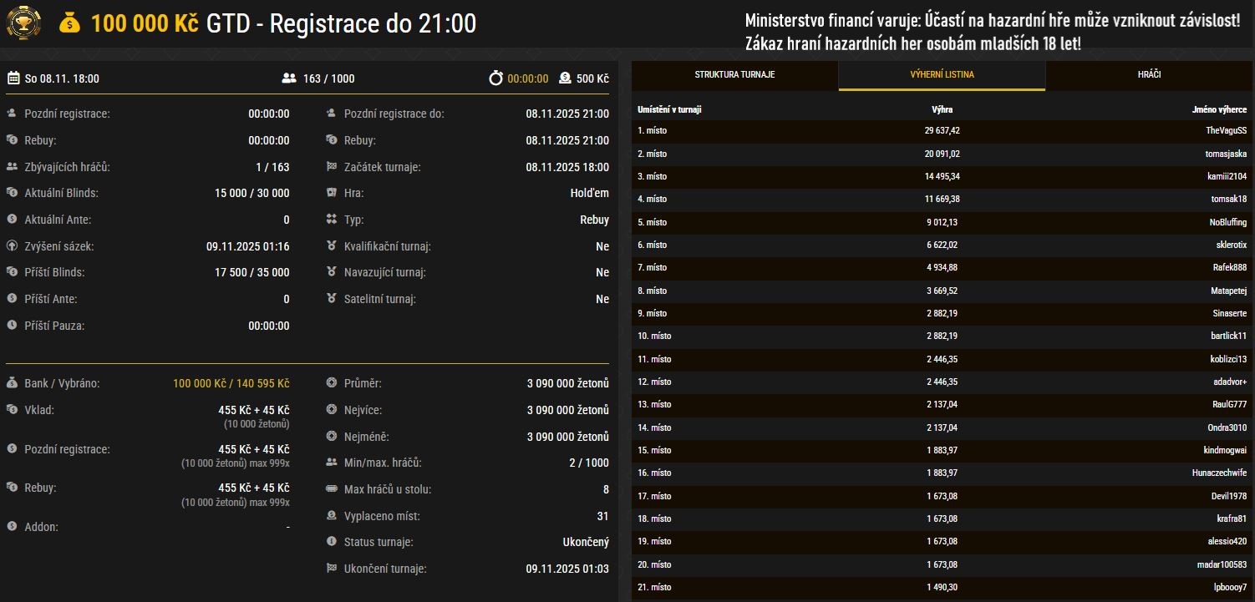Image resolution: width=1255 pixels, height=602 pixels.
Task: Click player name krafra81
Action: point(1232,519)
